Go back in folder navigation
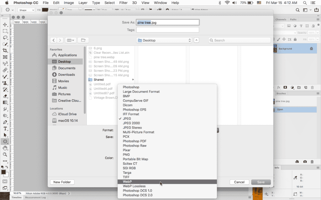The image size is (321, 200). (x=53, y=40)
